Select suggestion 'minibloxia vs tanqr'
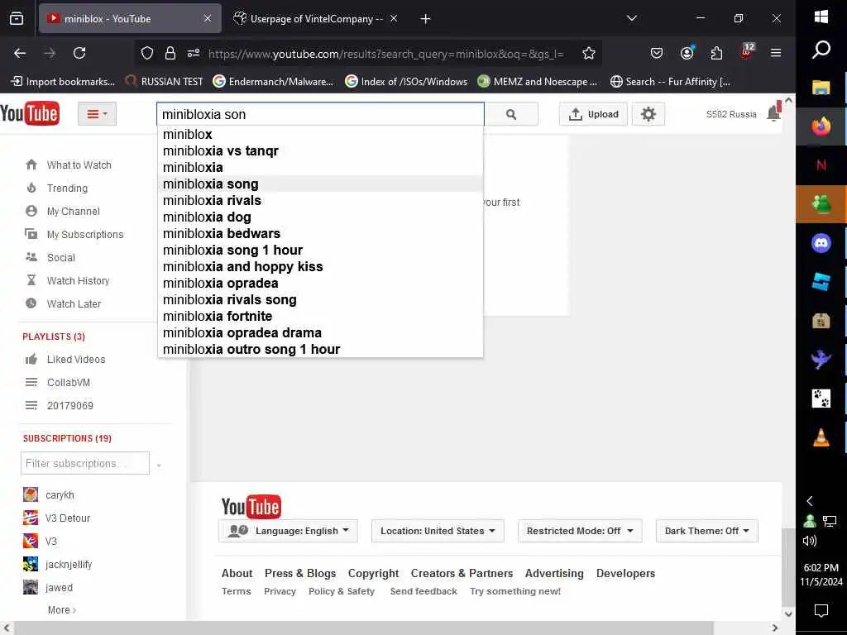Viewport: 847px width, 635px height. (x=320, y=150)
